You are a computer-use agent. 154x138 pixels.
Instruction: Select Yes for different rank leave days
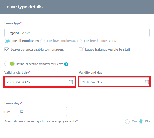click(x=127, y=122)
